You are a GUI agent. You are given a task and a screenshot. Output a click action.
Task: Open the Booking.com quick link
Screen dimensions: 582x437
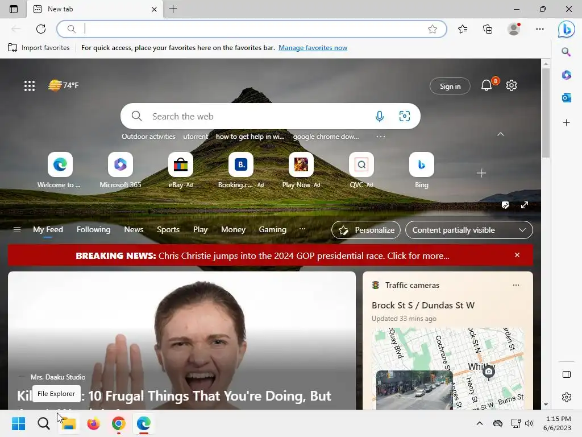pos(241,170)
